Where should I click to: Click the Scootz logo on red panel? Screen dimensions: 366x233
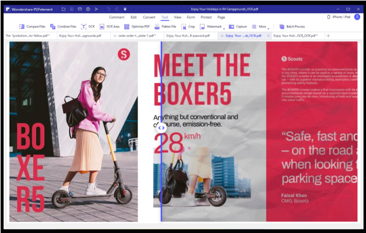coord(292,59)
